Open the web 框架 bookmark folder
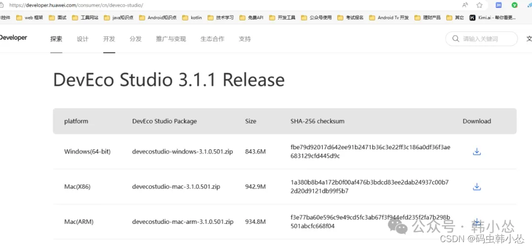Screen dimensions: 532x248 coord(30,18)
